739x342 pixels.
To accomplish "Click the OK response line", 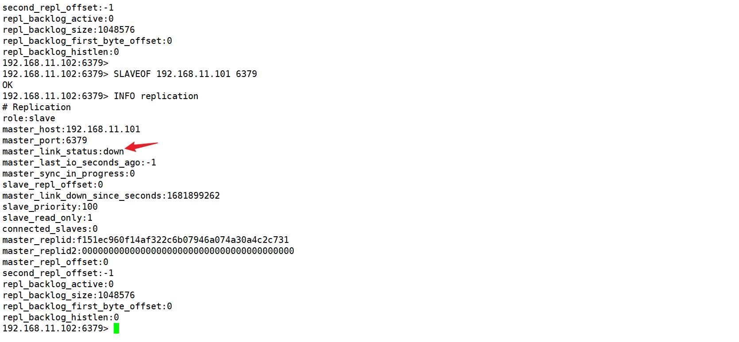I will (x=8, y=85).
